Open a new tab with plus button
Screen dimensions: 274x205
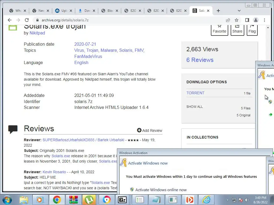click(218, 11)
